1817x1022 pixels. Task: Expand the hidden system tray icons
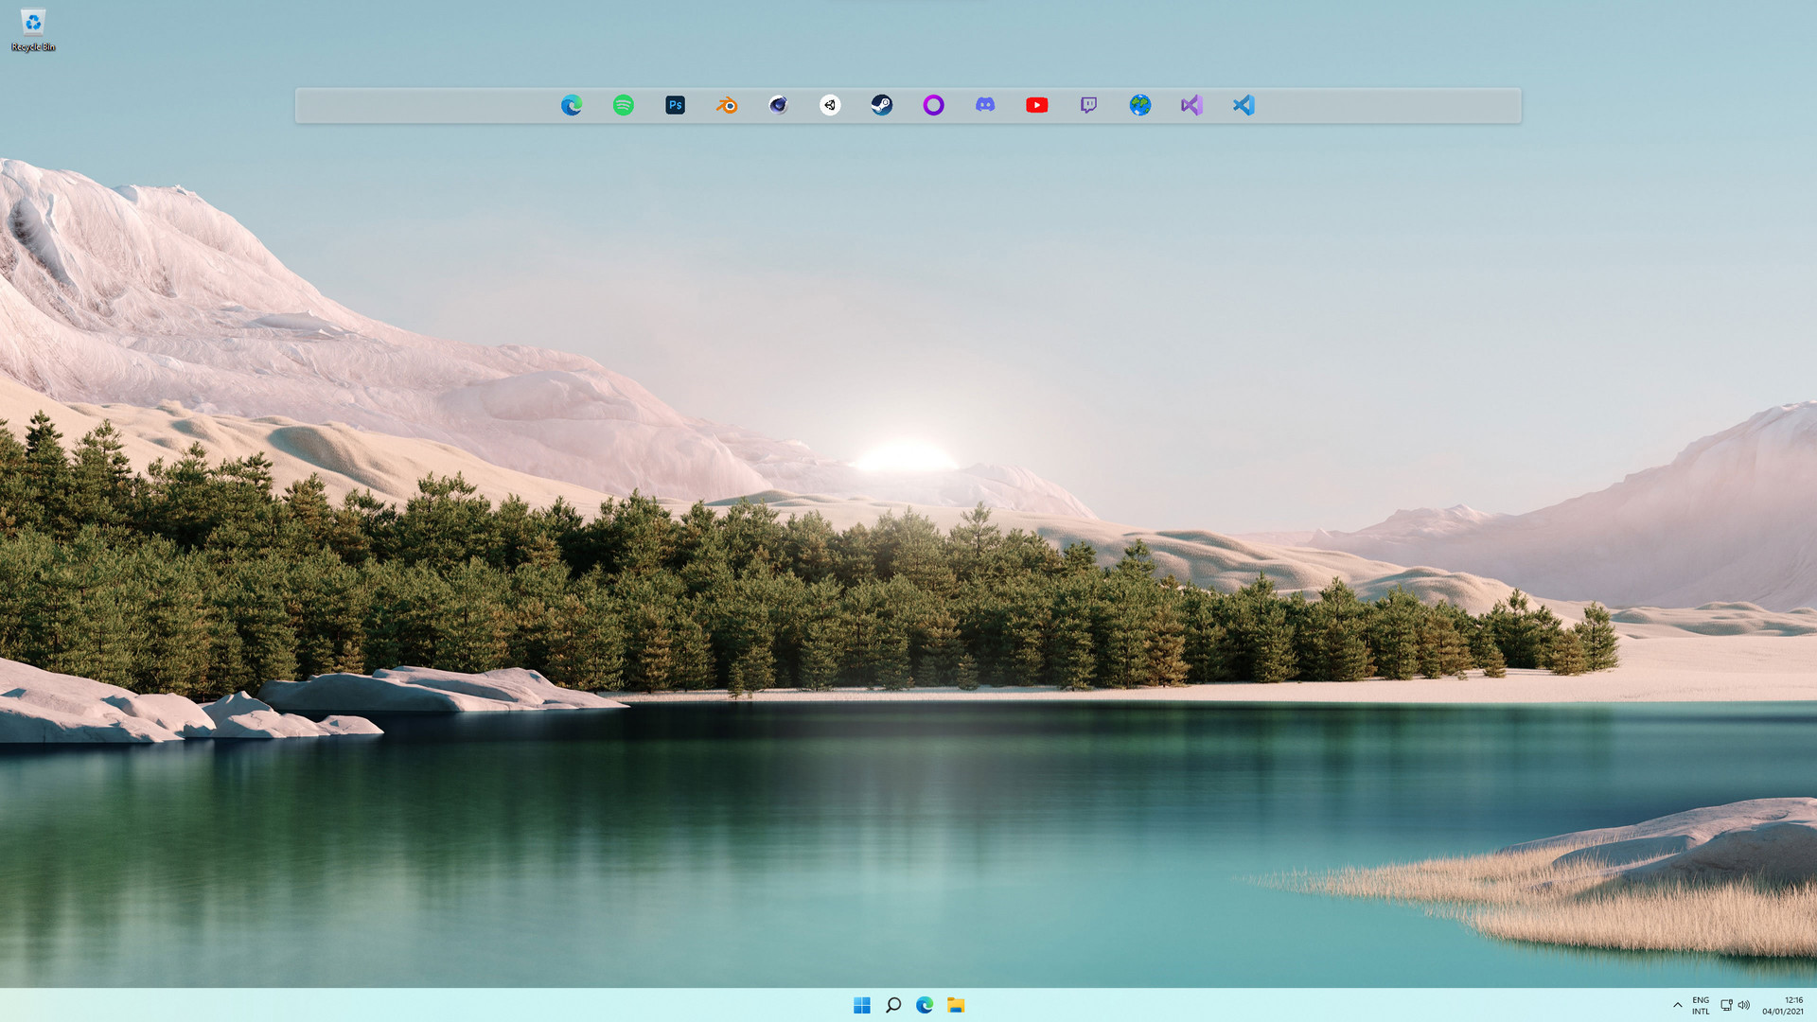(x=1677, y=1005)
